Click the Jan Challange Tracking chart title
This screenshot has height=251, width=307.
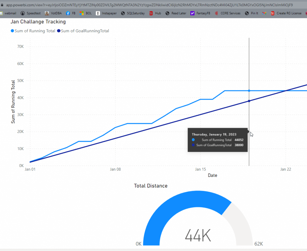click(x=38, y=22)
